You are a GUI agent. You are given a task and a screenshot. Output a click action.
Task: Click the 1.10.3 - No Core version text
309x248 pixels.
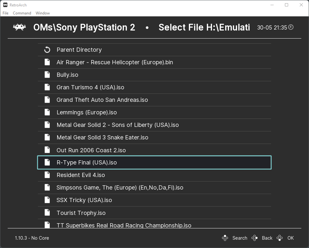pyautogui.click(x=32, y=238)
